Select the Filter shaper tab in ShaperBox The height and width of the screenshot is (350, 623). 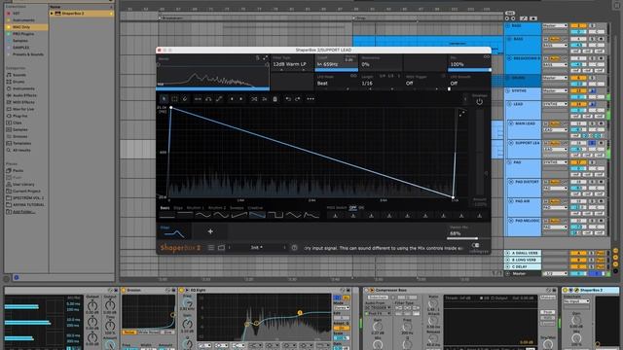[173, 231]
